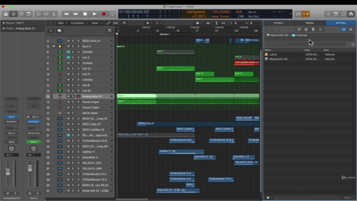
Task: Toggle Cycle mode button
Action: pos(112,14)
